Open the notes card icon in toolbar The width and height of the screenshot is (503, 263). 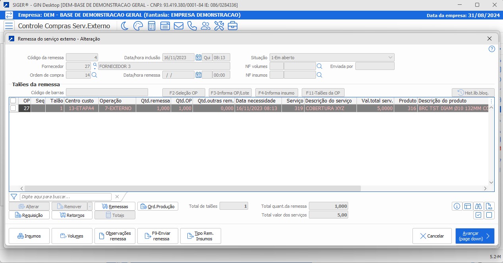click(165, 26)
